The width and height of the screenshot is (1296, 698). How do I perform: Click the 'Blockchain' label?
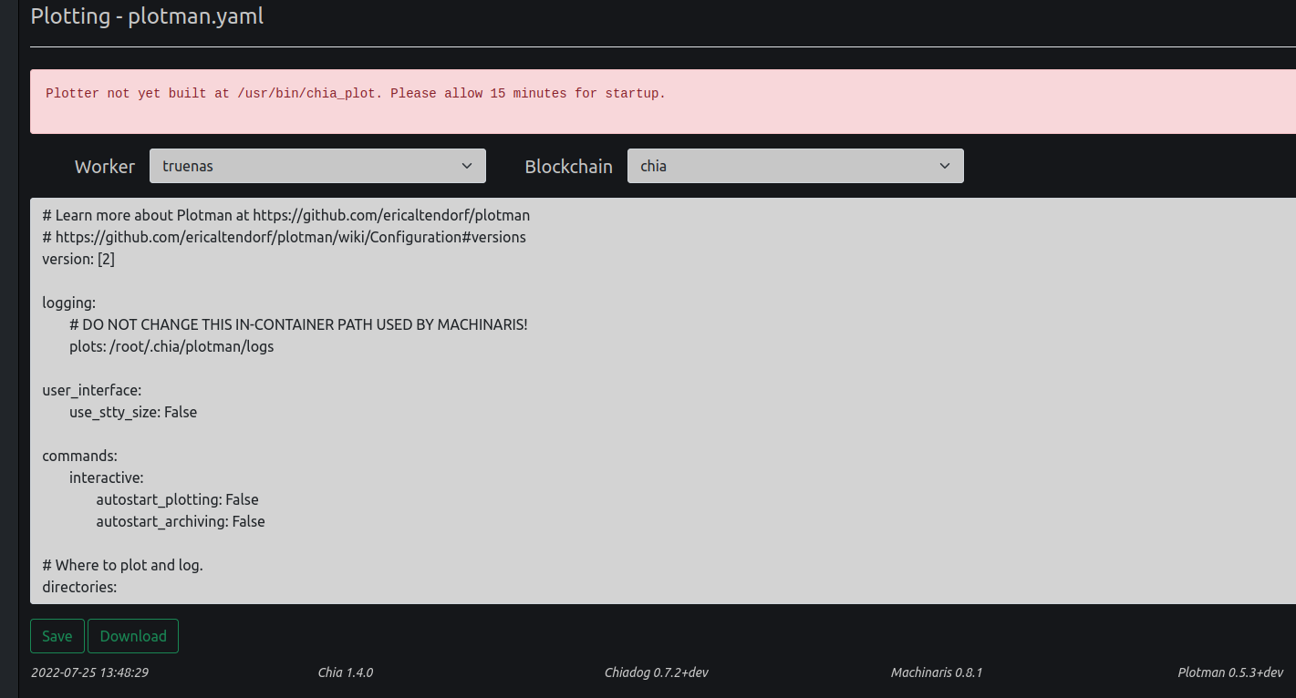click(x=568, y=167)
